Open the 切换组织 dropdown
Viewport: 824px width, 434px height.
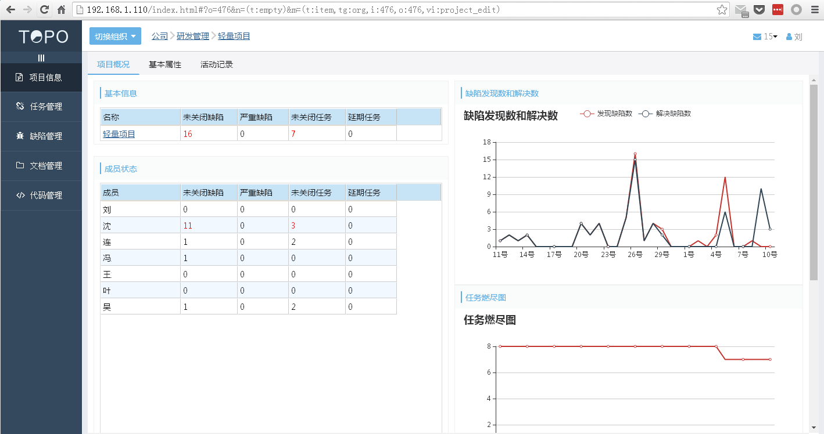click(x=114, y=35)
